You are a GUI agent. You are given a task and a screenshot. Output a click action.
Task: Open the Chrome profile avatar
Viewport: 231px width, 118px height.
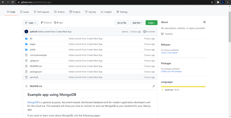point(223,2)
